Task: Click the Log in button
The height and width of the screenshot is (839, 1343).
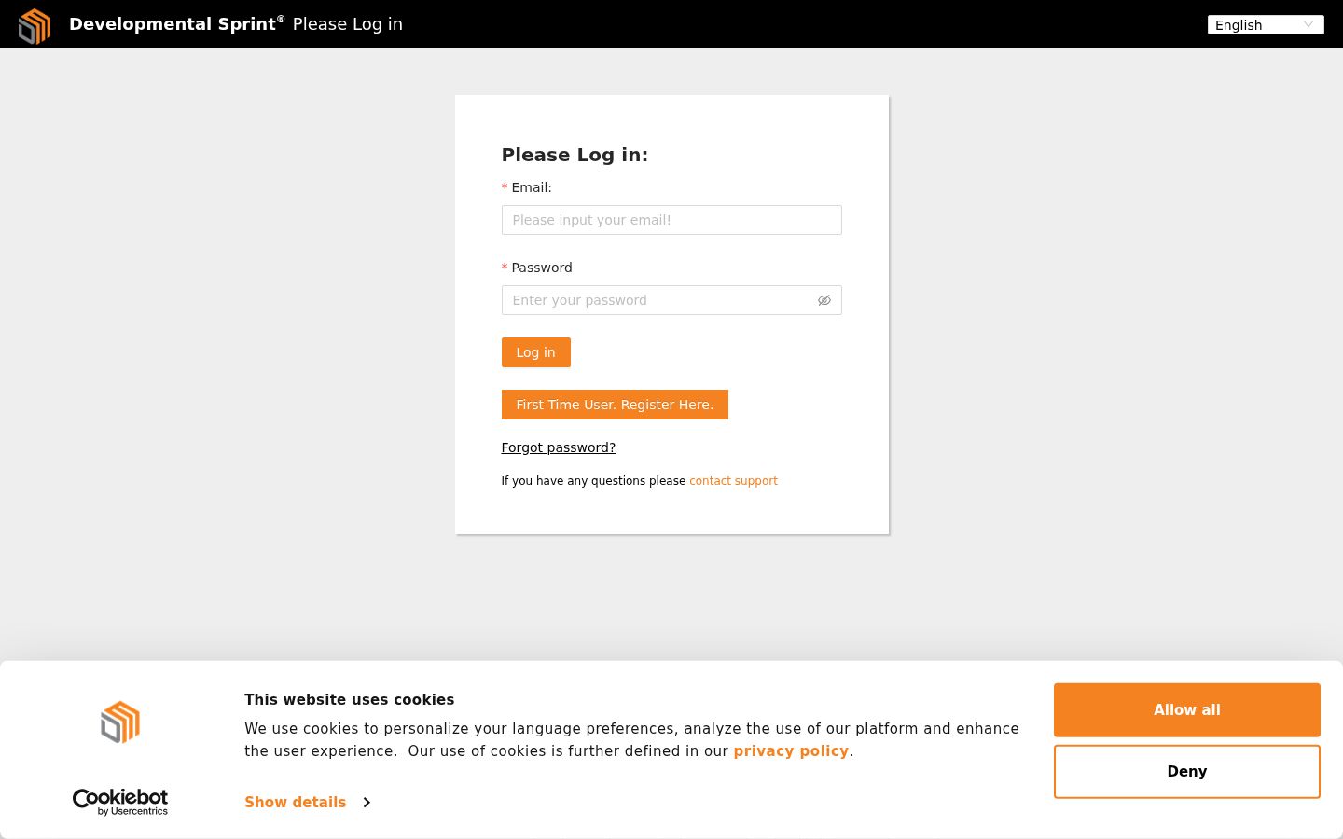Action: click(x=536, y=352)
